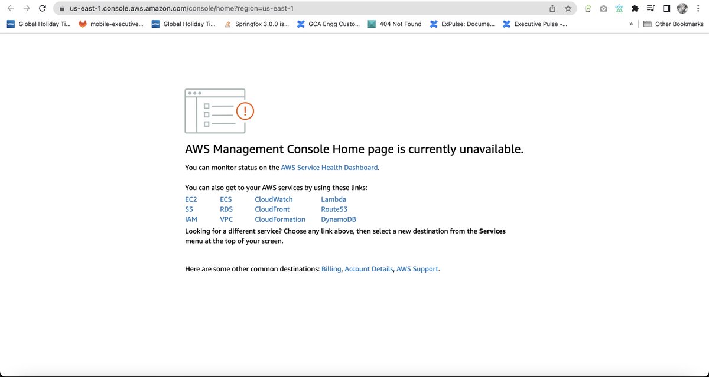The image size is (709, 377).
Task: Reload the AWS console page
Action: 43,9
